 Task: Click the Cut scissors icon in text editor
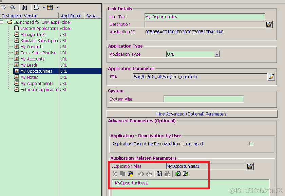[115, 174]
